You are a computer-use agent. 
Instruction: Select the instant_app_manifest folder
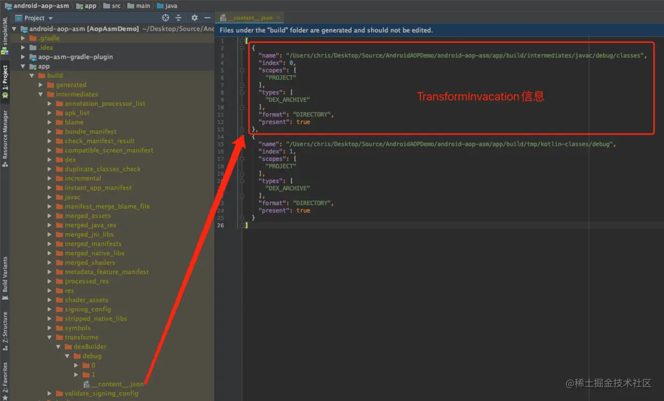coord(93,188)
